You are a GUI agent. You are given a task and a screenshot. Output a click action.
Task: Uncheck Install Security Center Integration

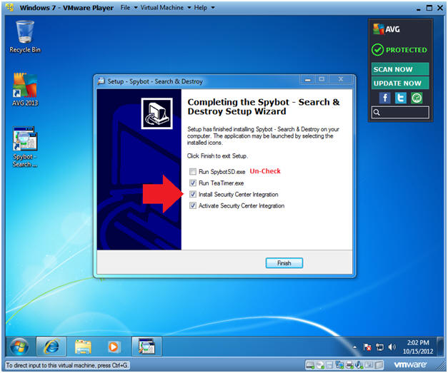193,194
